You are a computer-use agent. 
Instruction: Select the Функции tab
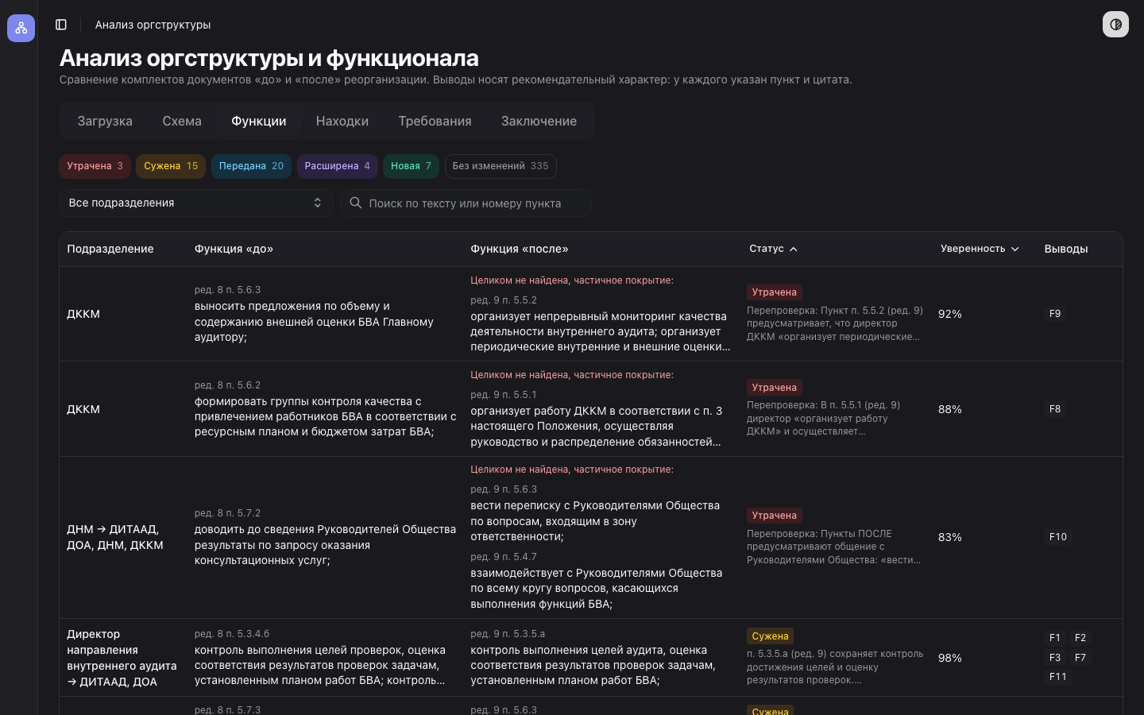tap(259, 121)
